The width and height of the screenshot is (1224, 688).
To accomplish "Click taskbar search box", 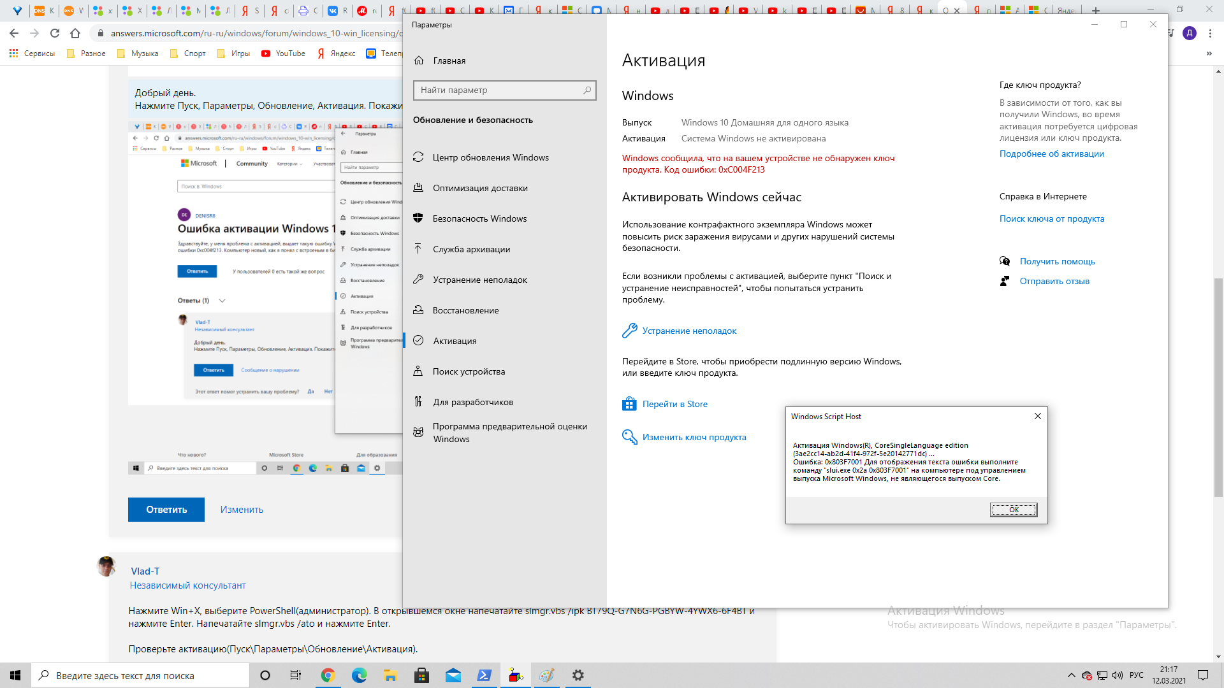I will point(140,675).
